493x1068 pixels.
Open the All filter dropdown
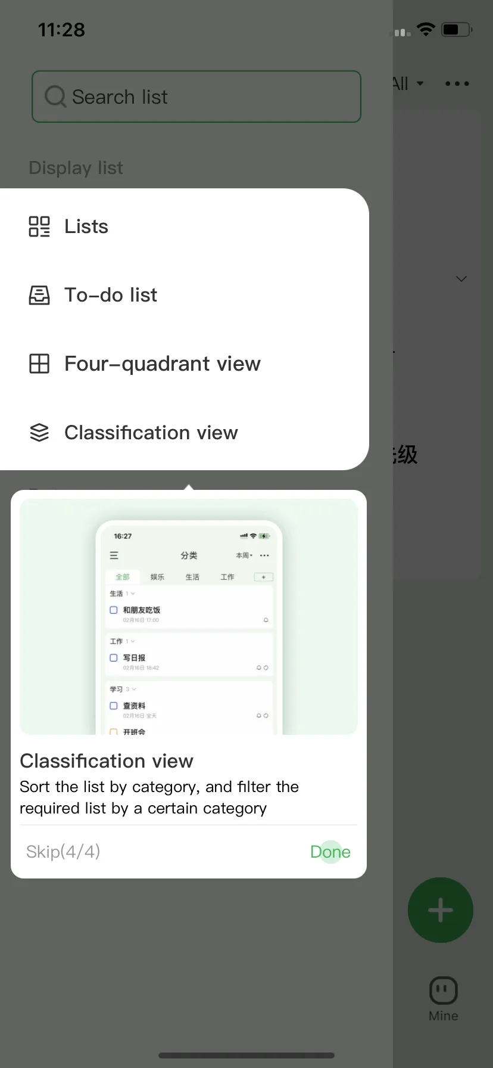(408, 83)
